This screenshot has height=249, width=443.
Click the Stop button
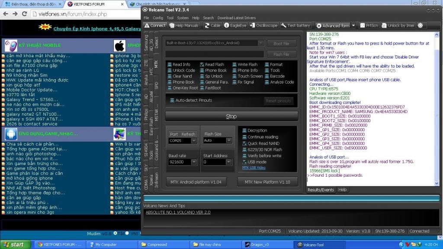231,116
